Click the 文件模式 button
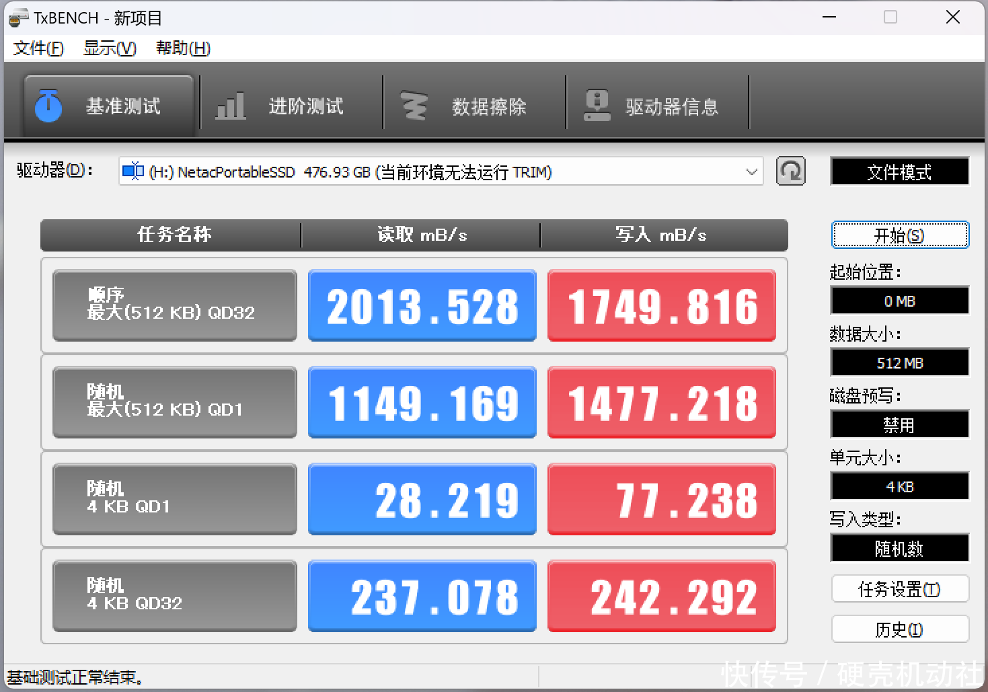The height and width of the screenshot is (692, 988). [x=900, y=171]
